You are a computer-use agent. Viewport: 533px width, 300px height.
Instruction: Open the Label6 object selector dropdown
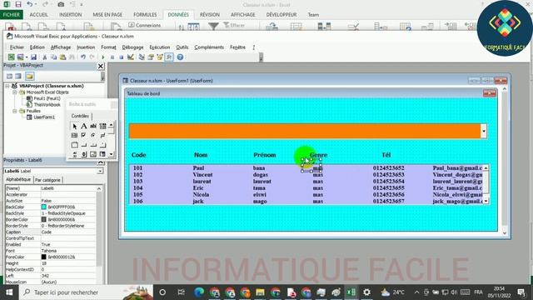tap(100, 171)
